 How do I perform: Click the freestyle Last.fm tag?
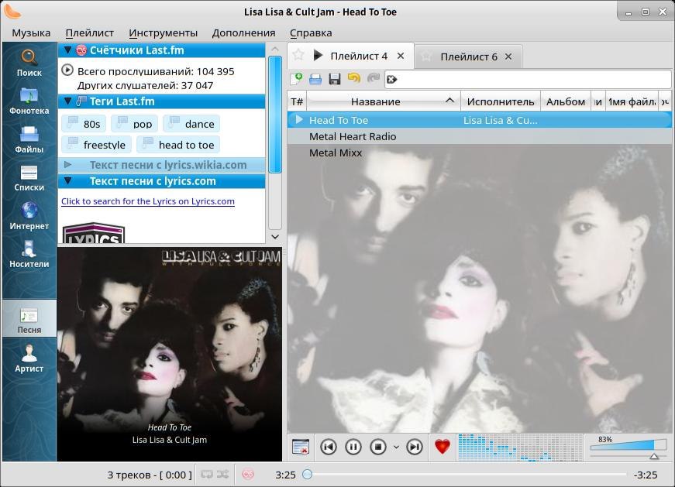pyautogui.click(x=96, y=145)
